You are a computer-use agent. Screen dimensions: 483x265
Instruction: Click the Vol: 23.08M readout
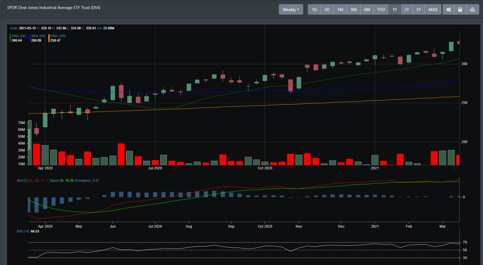point(105,28)
